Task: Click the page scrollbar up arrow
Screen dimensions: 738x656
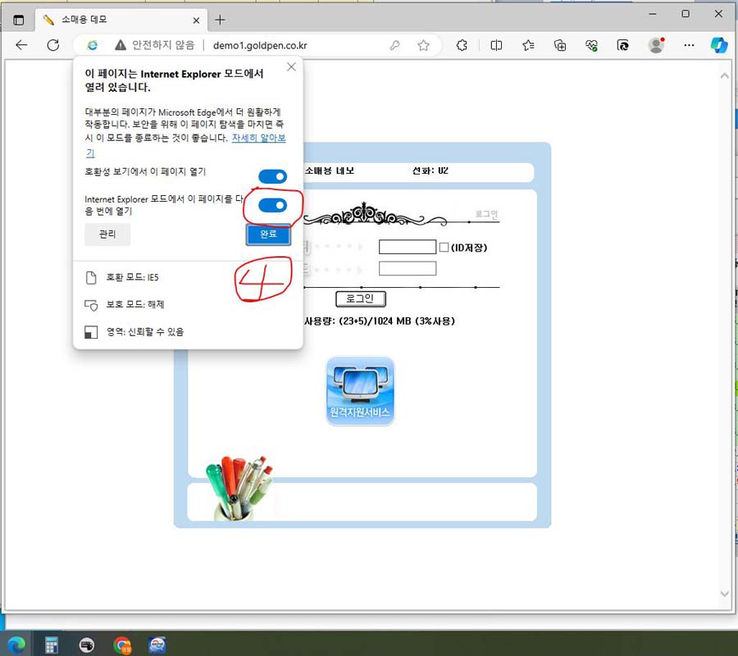Action: coord(725,75)
